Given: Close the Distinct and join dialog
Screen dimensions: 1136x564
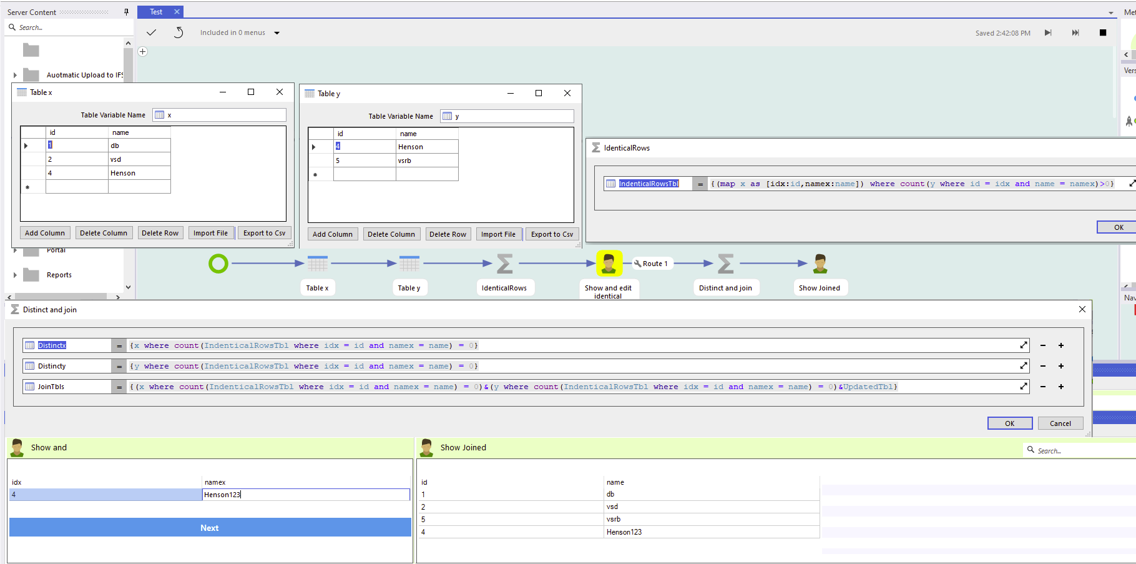Looking at the screenshot, I should [x=1082, y=309].
